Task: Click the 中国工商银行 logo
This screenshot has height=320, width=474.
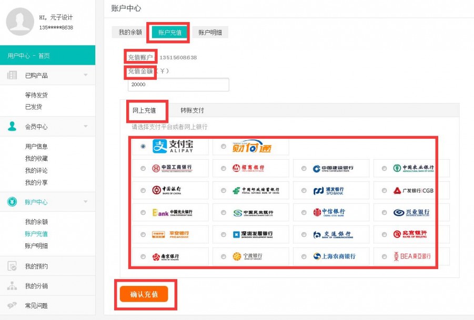Action: coord(172,168)
